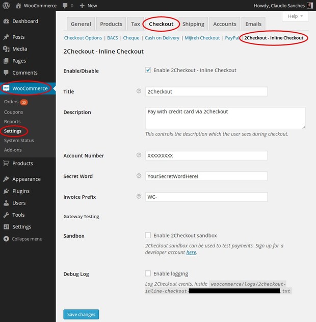Click the Users person icon
Viewport: 316px width, 322px height.
pyautogui.click(x=6, y=203)
